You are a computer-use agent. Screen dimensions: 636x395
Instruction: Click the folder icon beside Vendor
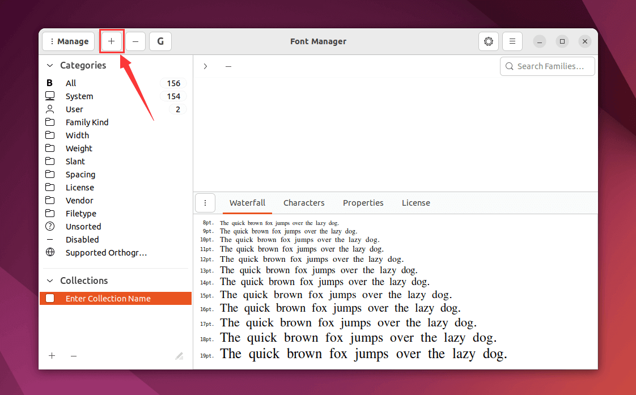[x=50, y=200]
